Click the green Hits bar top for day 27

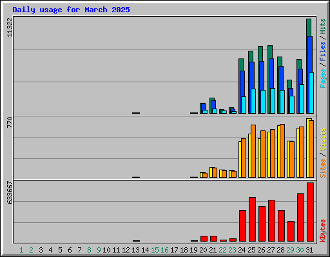[270, 51]
